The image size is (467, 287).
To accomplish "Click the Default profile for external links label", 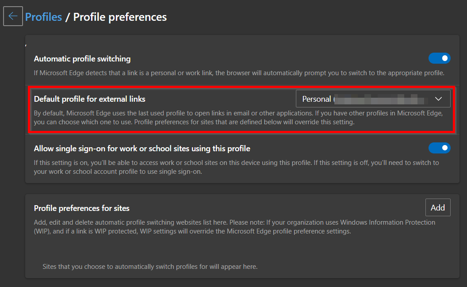I will pyautogui.click(x=89, y=99).
